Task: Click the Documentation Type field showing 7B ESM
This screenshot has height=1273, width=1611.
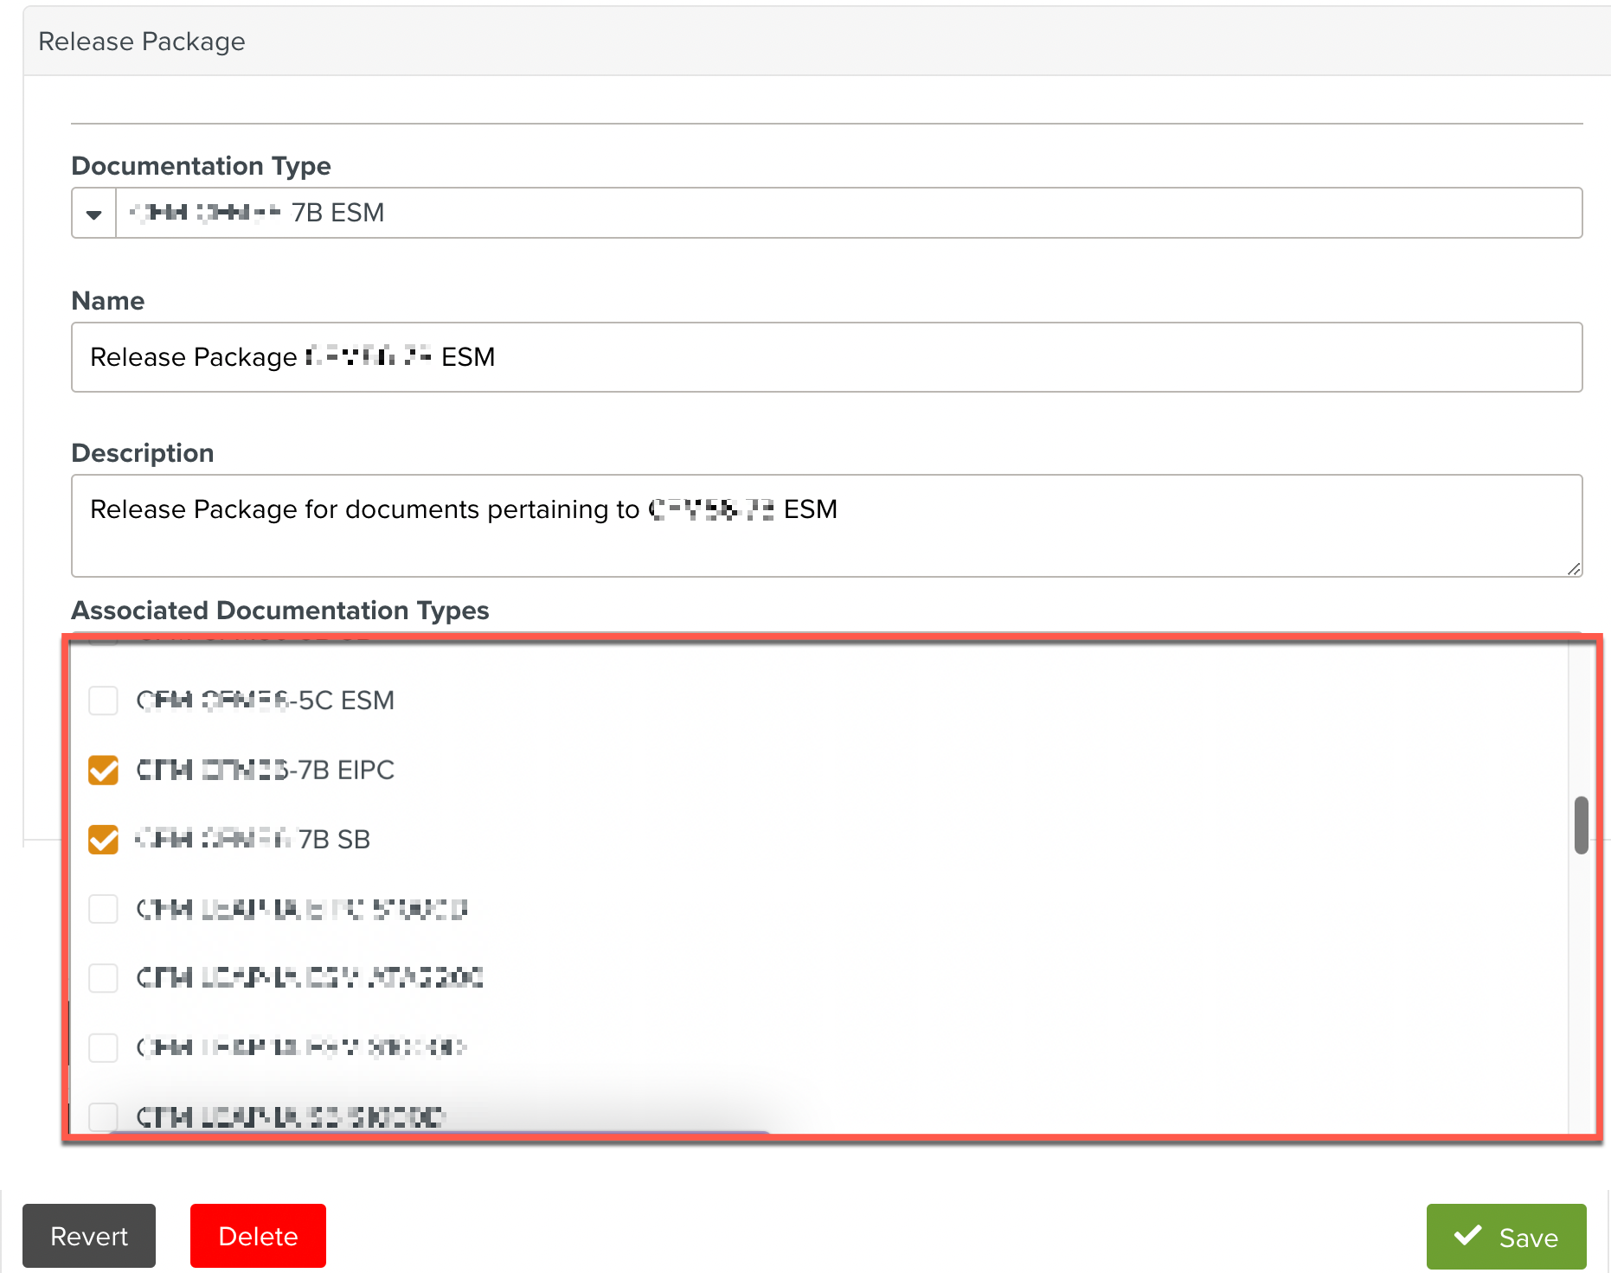Action: click(x=848, y=214)
